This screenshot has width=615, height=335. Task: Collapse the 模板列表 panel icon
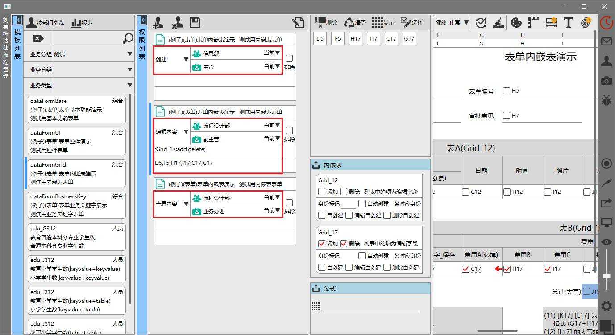pos(17,20)
